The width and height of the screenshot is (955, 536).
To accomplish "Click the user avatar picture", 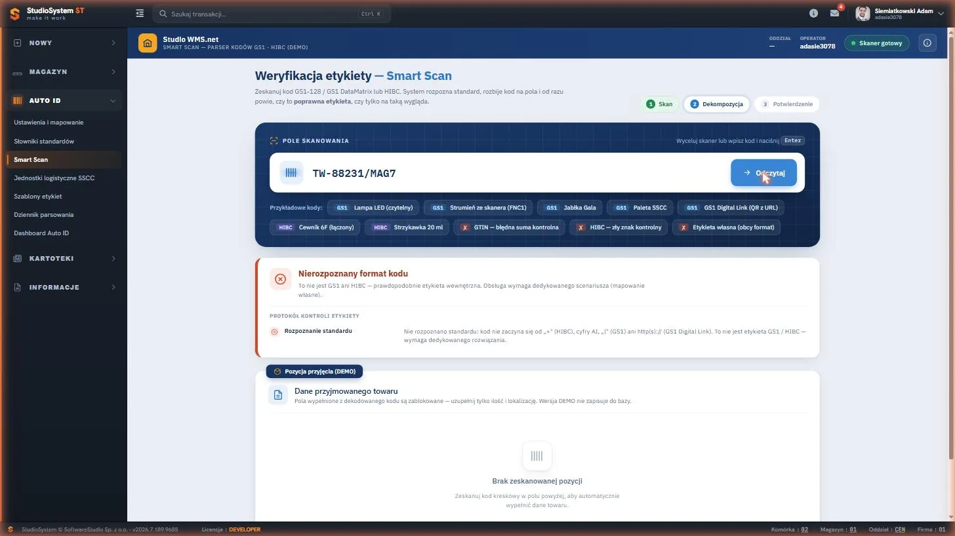I will click(x=863, y=13).
